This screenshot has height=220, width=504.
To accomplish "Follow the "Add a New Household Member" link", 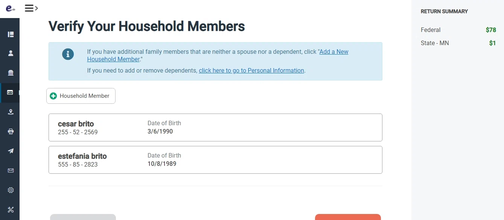I will 333,52.
